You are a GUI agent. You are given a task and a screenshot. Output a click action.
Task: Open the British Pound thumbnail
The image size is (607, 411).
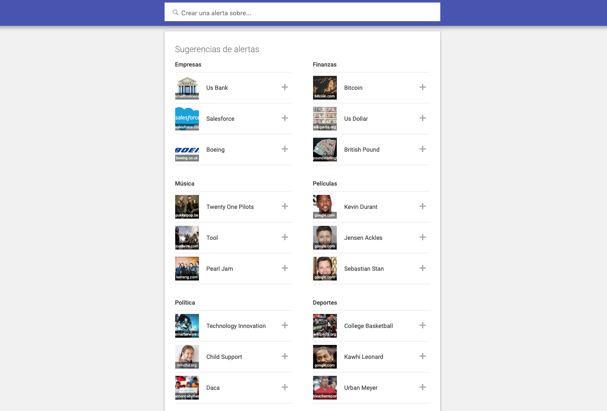click(325, 150)
